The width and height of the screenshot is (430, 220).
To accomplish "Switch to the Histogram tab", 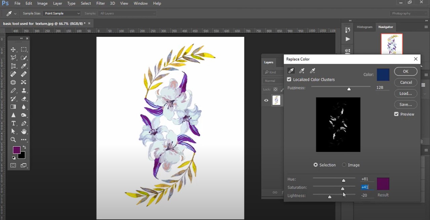I will coord(364,27).
